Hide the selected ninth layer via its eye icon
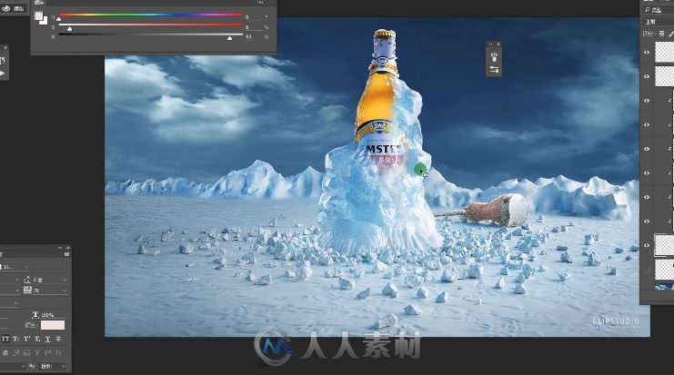674x375 pixels. [647, 245]
